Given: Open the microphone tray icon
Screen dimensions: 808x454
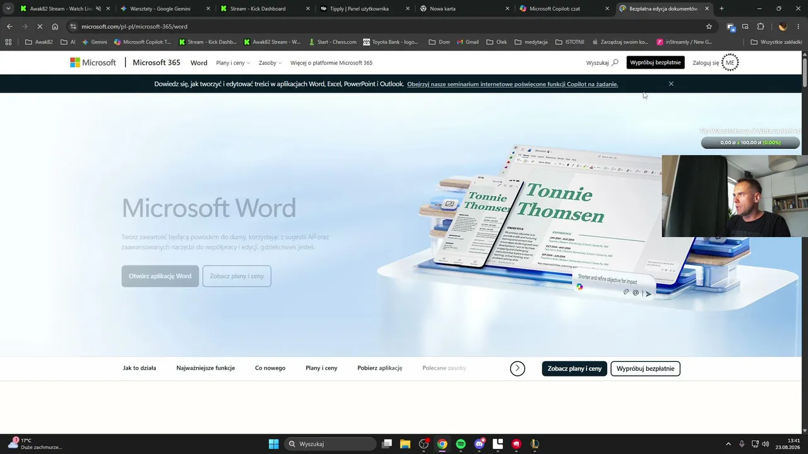Looking at the screenshot, I should point(742,444).
